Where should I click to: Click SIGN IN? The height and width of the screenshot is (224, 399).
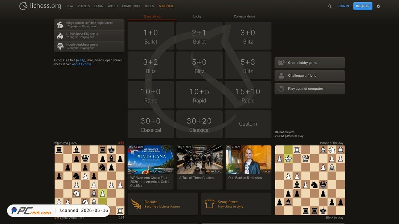coord(344,6)
